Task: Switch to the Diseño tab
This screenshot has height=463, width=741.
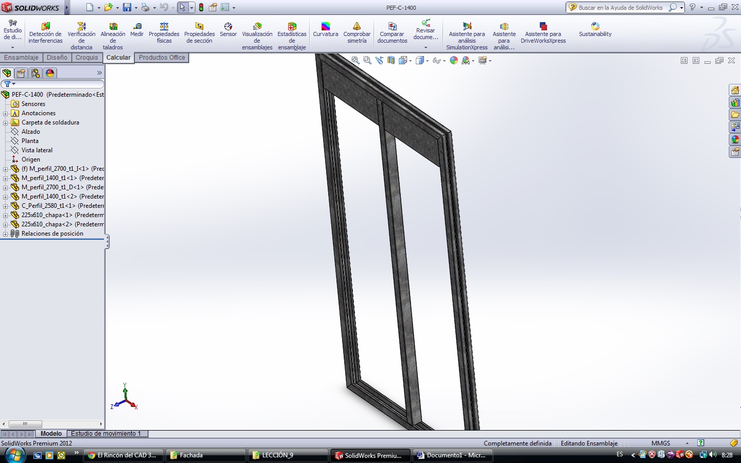Action: (x=57, y=58)
